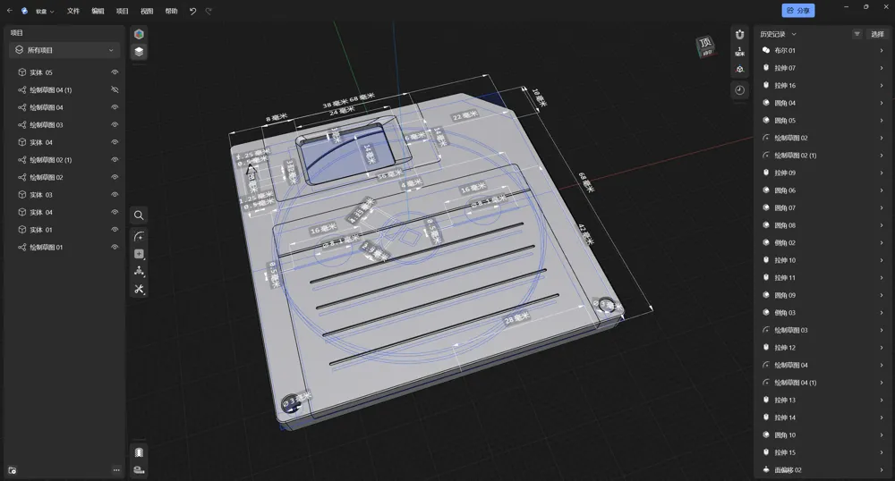
Task: Expand the 布尔 01 history entry
Action: tap(881, 51)
